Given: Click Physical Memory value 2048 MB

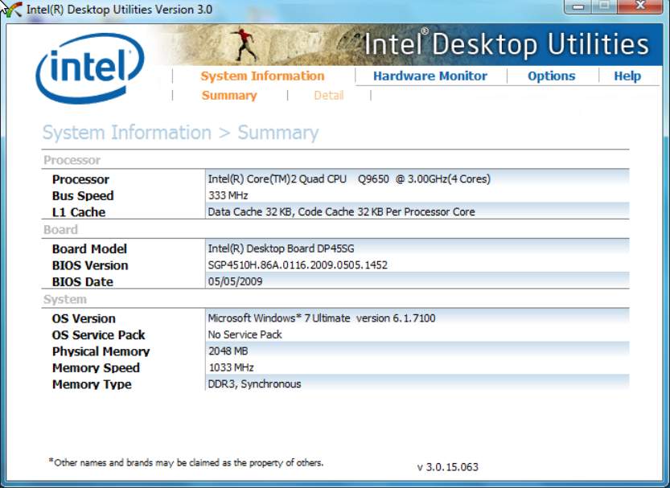Looking at the screenshot, I should 228,351.
